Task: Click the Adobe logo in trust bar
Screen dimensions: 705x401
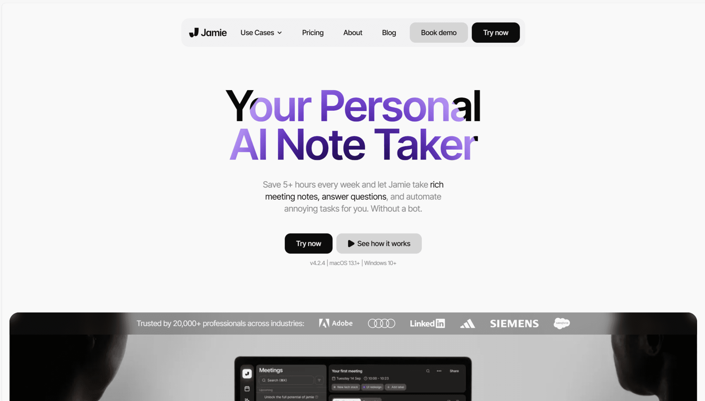Action: [x=335, y=323]
